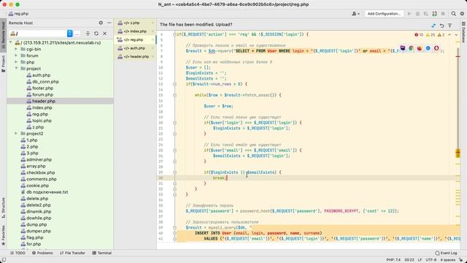The width and height of the screenshot is (467, 263).
Task: Open the Event Log
Action: pyautogui.click(x=446, y=253)
